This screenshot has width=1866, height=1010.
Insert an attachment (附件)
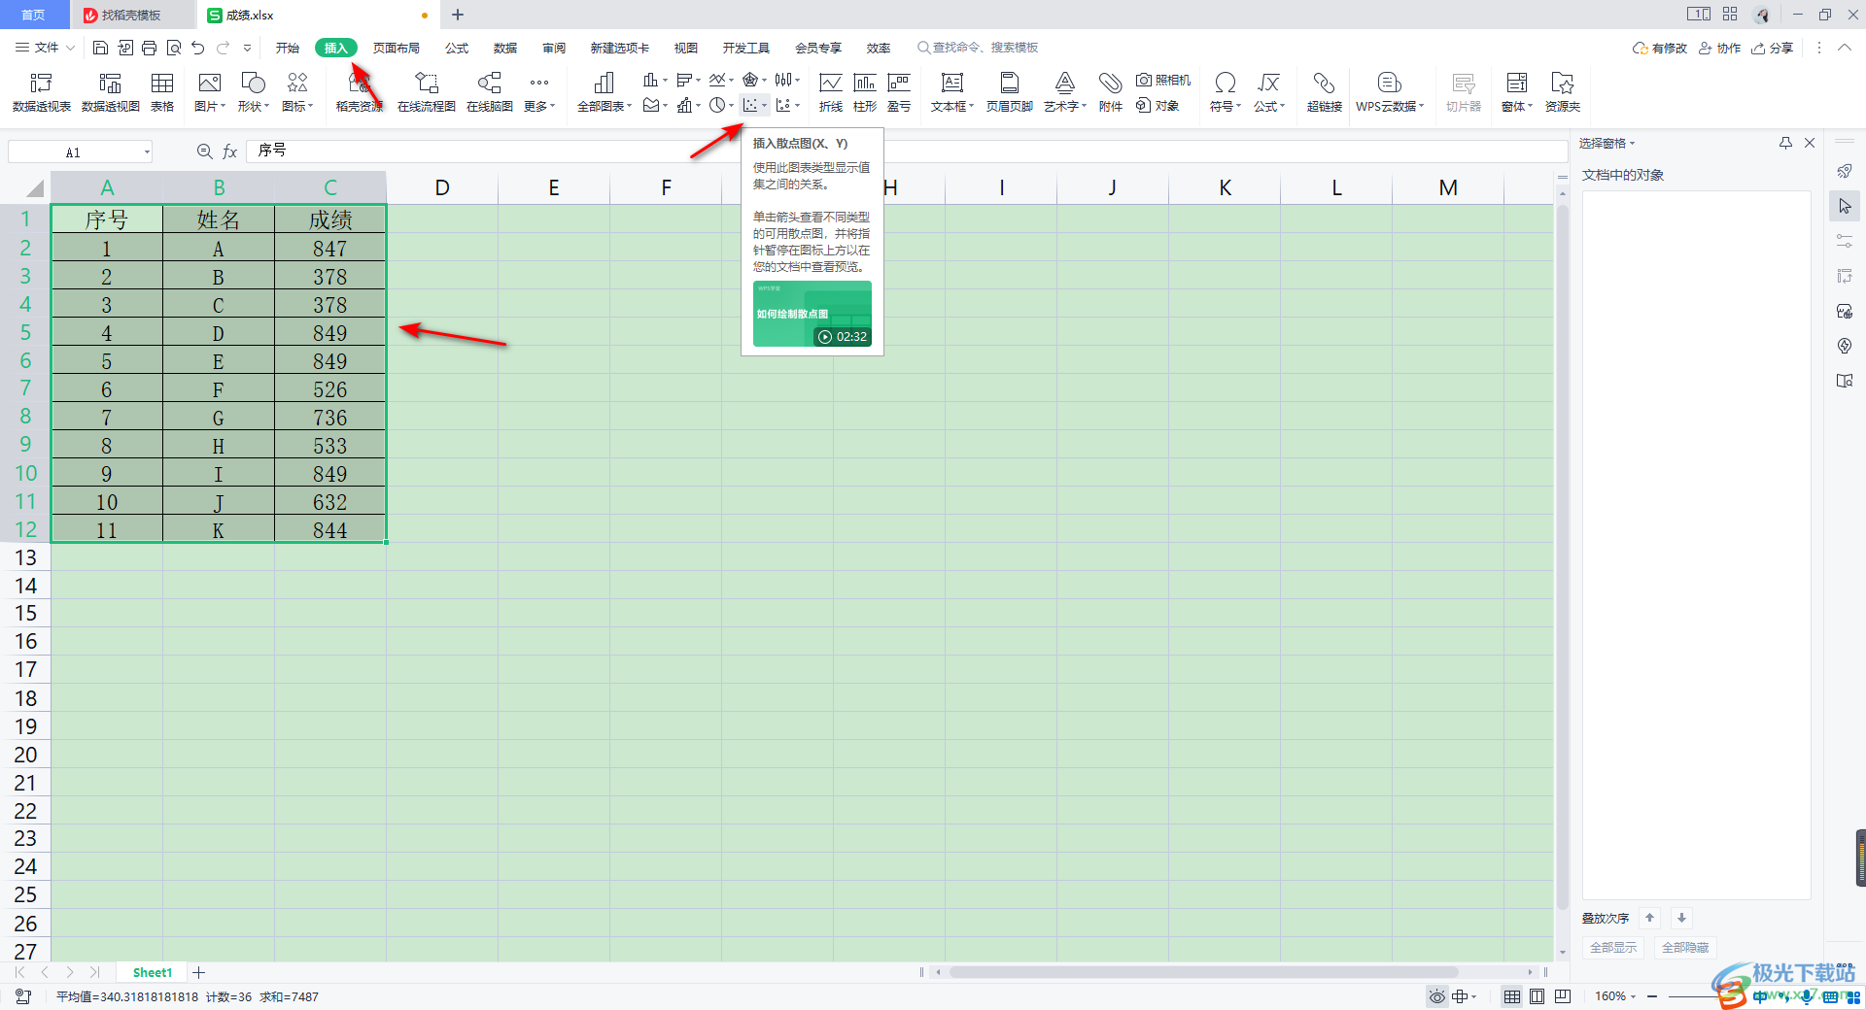pos(1110,92)
